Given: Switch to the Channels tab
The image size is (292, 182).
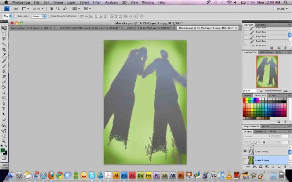Looking at the screenshot, I should click(260, 132).
